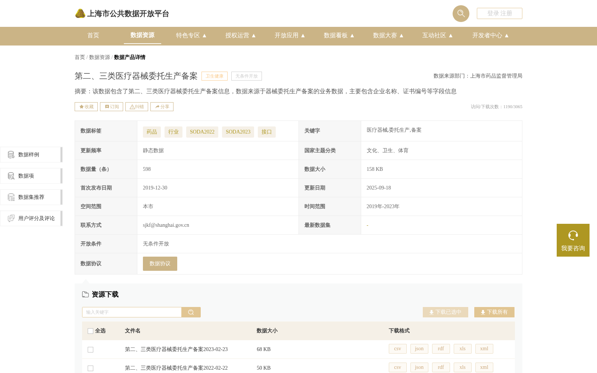Click the keyword search button in 资源下载
The image size is (597, 373).
pyautogui.click(x=191, y=312)
